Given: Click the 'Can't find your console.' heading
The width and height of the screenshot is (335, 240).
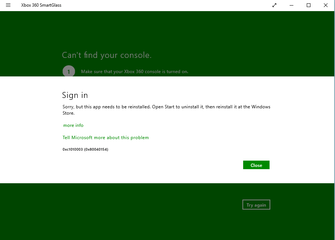Looking at the screenshot, I should pyautogui.click(x=107, y=55).
